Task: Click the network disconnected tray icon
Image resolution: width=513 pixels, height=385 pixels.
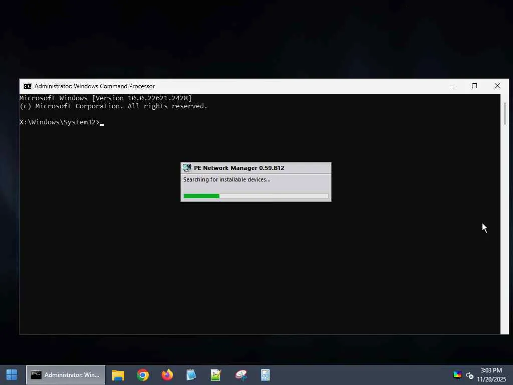Action: tap(470, 375)
